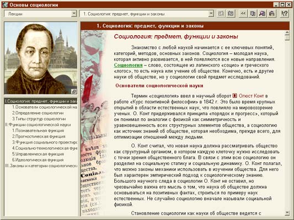Image resolution: width=294 pixels, height=220 pixels.
Task: Click the Лекции combo box field
Action: [40, 14]
